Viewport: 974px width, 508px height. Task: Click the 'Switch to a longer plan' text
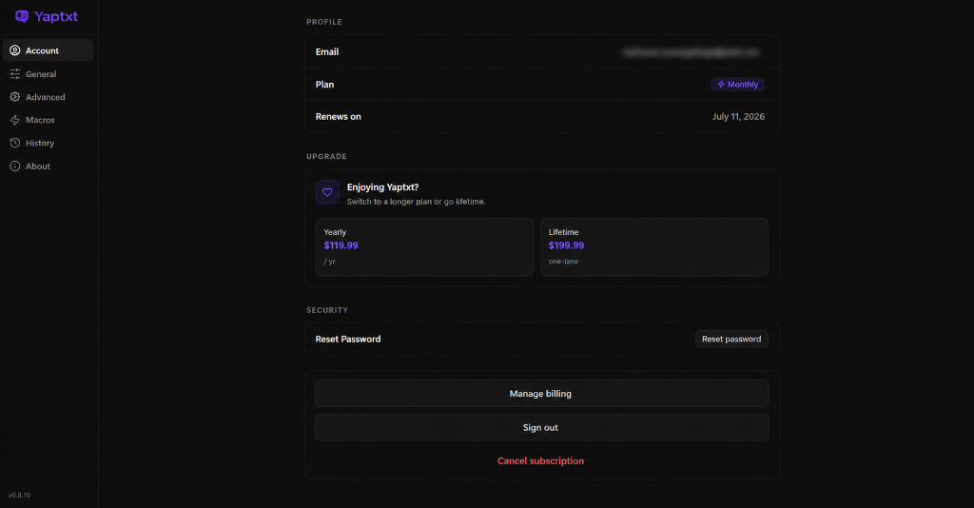(417, 202)
